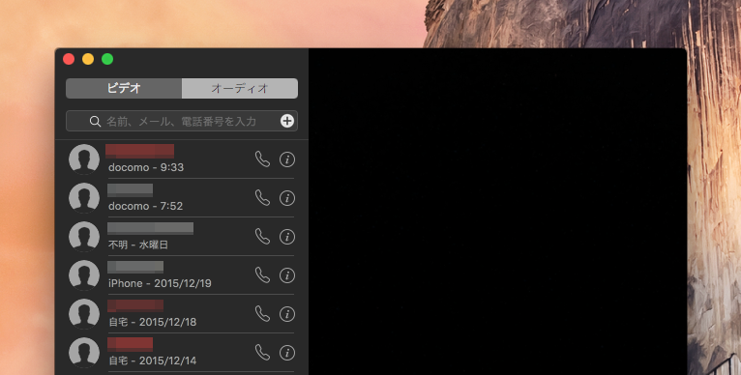Click the avatar of 自宅 - 2015/12/14 entry
Screen dimensions: 741x375
pyautogui.click(x=84, y=353)
